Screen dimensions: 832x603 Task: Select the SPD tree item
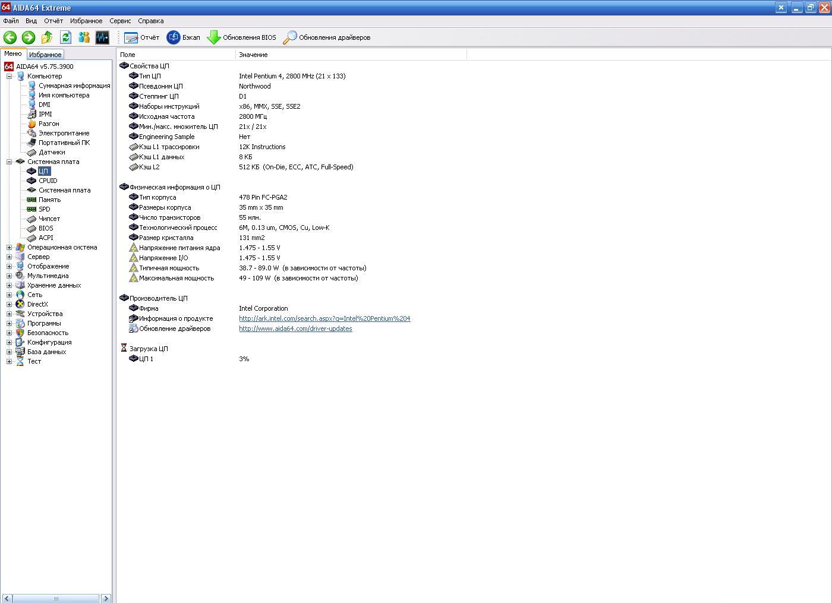(45, 209)
